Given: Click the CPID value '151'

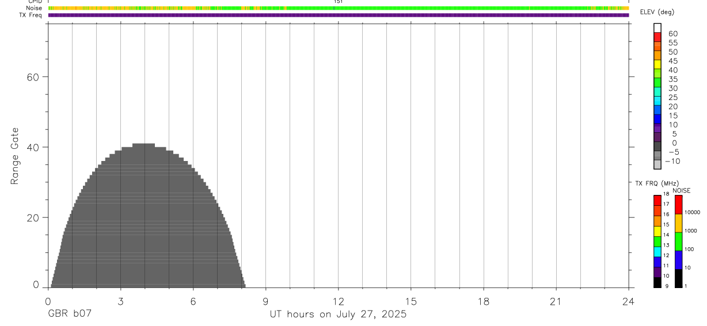Looking at the screenshot, I should click(338, 2).
